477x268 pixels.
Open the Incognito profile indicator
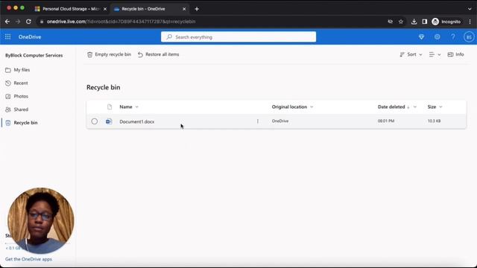446,22
